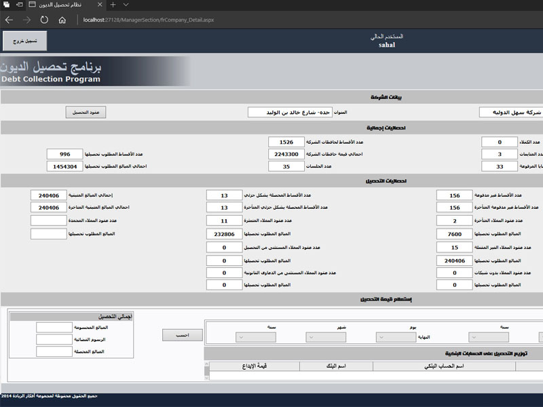Click the عقود التحصيل button
This screenshot has width=543, height=407.
86,112
